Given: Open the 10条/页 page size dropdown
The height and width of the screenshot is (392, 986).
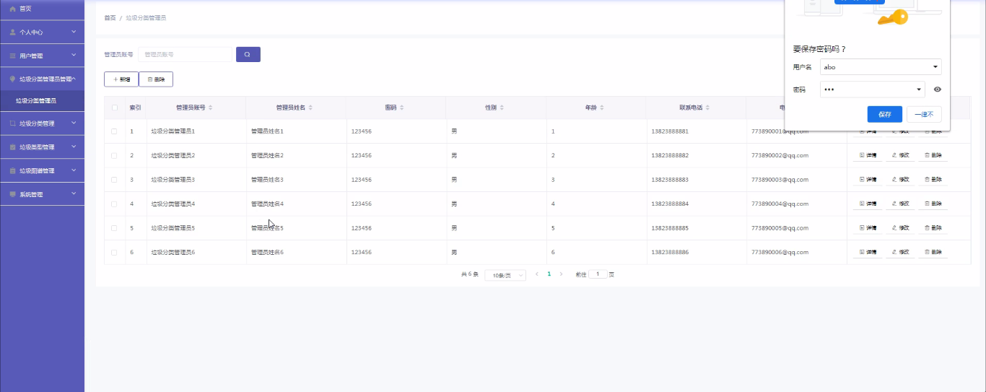Looking at the screenshot, I should pyautogui.click(x=505, y=275).
